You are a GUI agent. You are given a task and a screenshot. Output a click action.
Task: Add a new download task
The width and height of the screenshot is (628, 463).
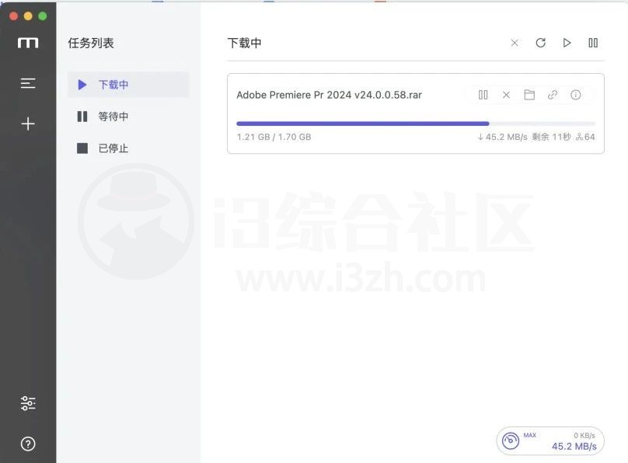pyautogui.click(x=28, y=124)
